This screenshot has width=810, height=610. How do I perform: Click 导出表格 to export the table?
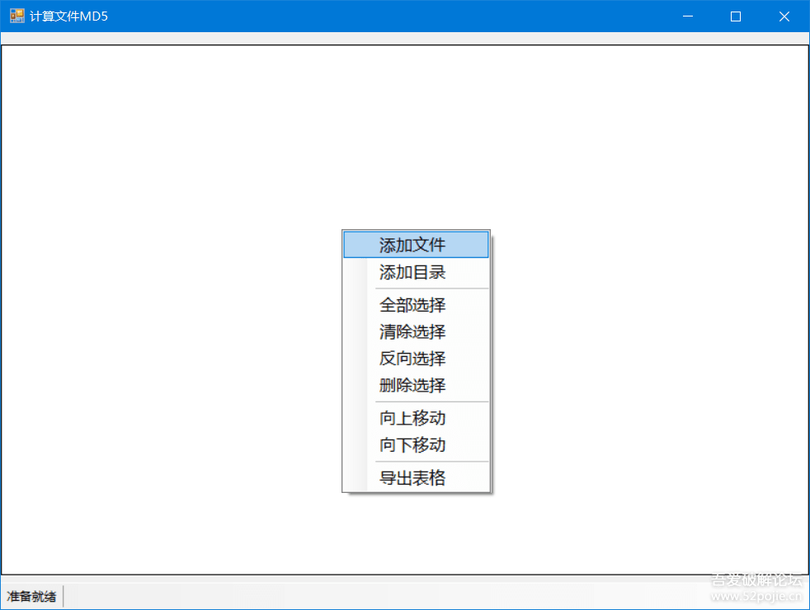pos(412,478)
